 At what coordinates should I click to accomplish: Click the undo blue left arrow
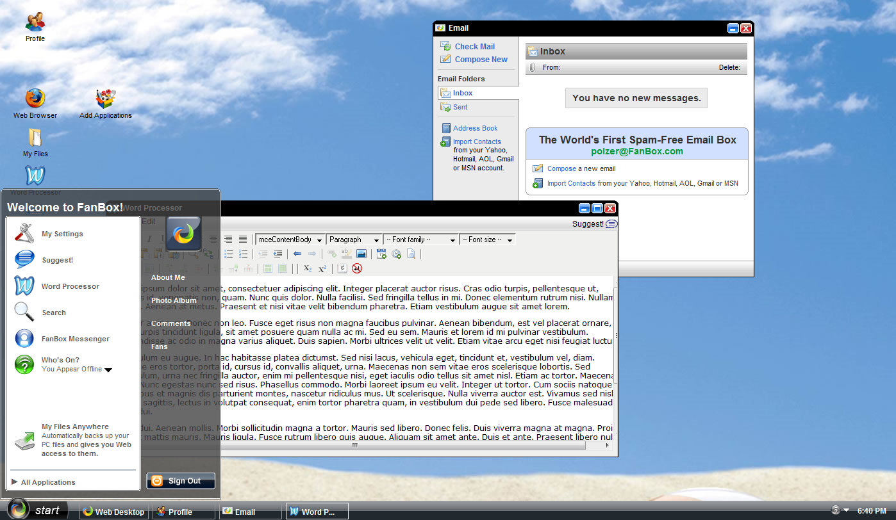(x=297, y=254)
